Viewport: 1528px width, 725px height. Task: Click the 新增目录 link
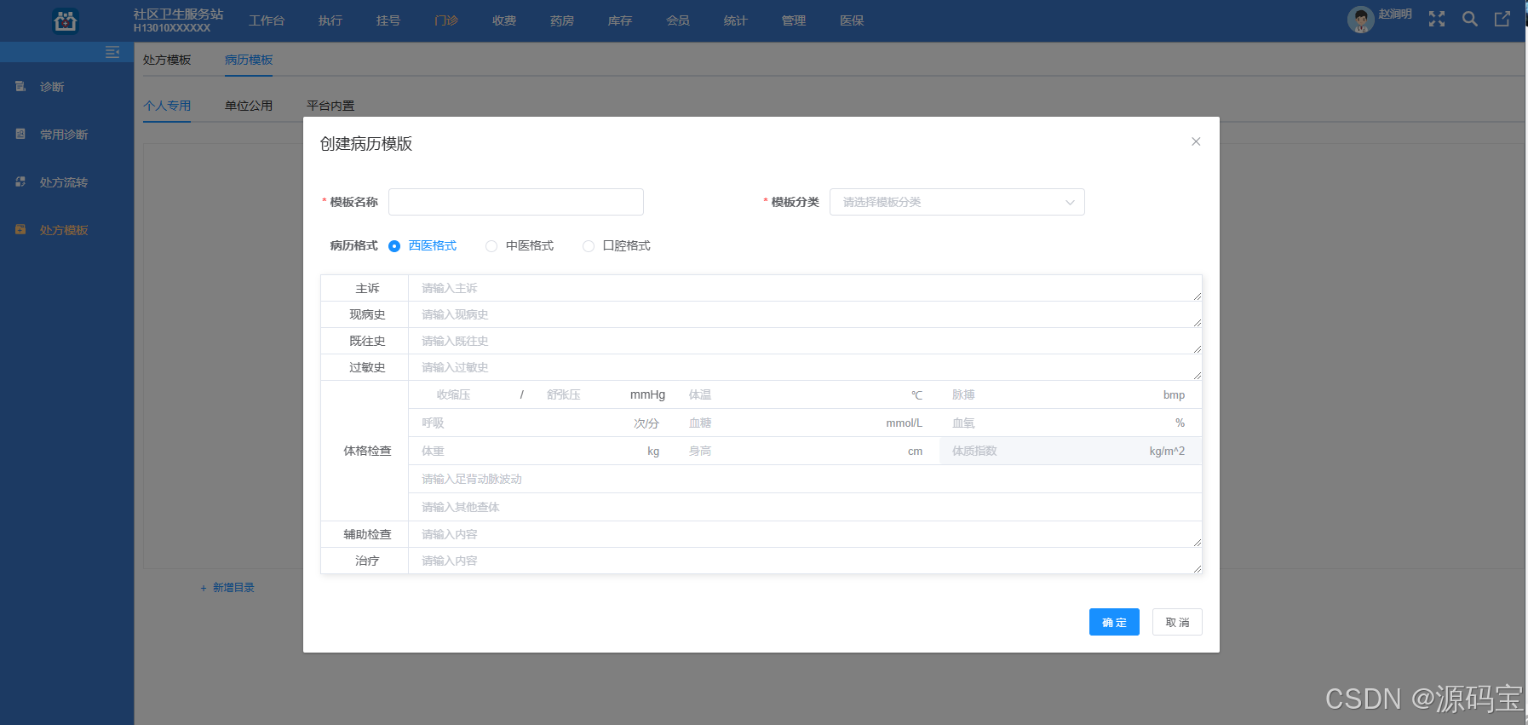[227, 588]
